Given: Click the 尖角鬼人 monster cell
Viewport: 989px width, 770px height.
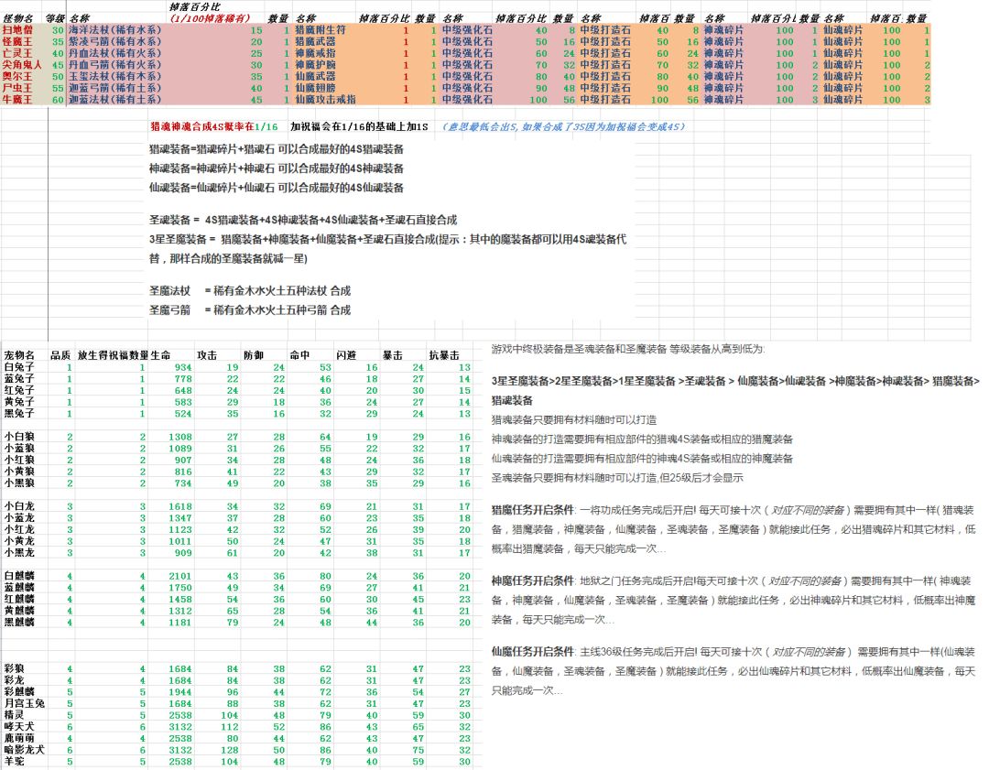Looking at the screenshot, I should click(21, 65).
